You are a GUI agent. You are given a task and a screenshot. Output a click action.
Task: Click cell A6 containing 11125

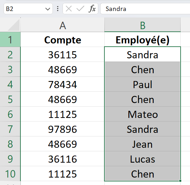tap(63, 114)
